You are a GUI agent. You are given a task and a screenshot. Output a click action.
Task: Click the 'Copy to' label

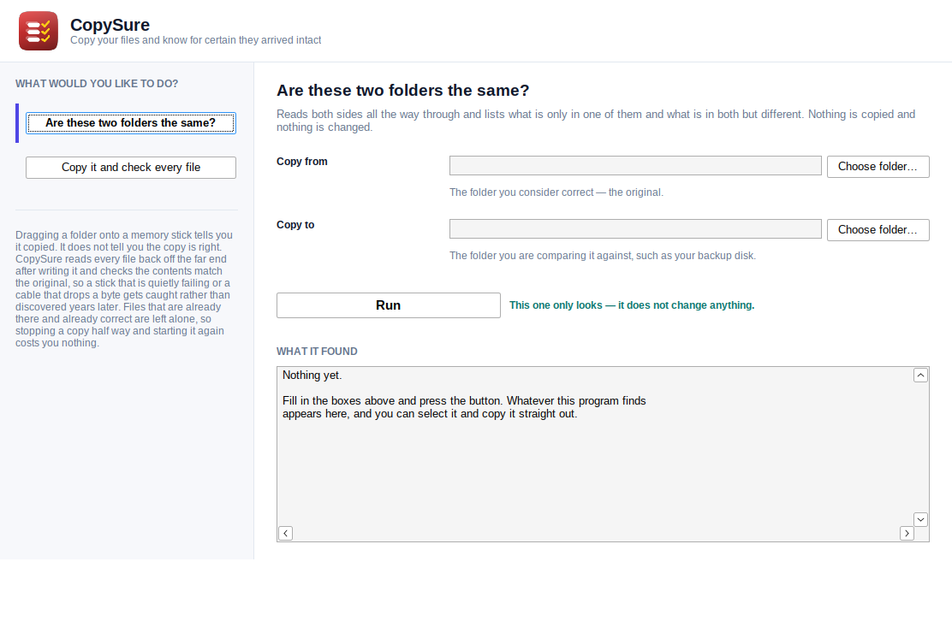(295, 224)
